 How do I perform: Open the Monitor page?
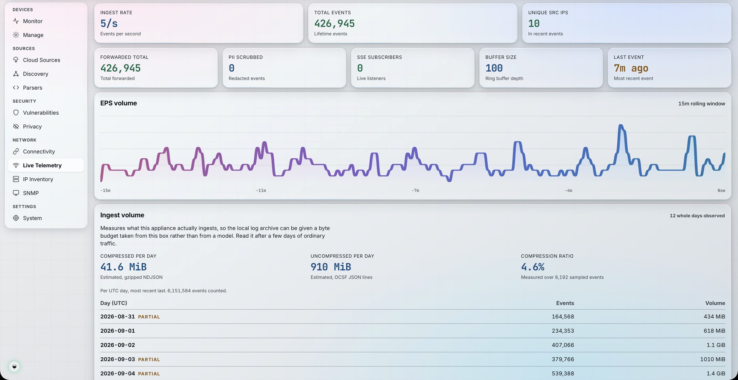tap(46, 21)
